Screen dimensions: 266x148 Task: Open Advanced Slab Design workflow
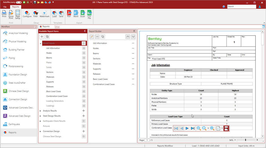tap(18, 116)
